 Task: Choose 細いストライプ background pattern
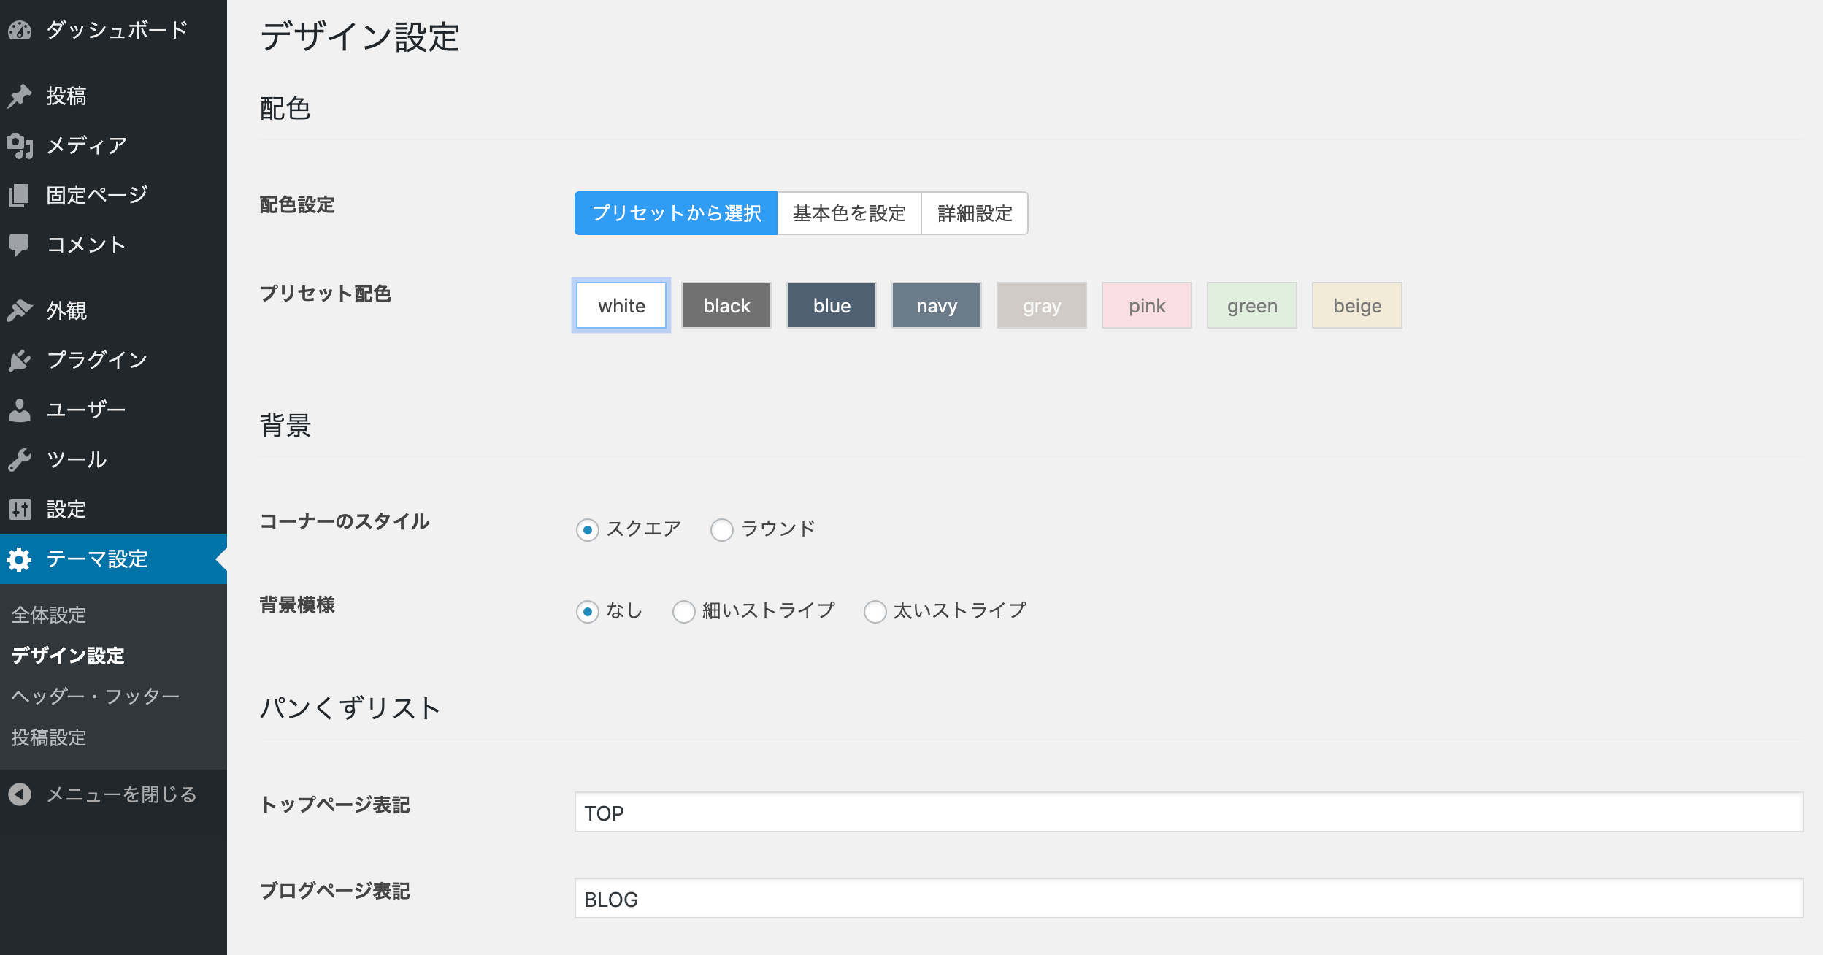[683, 611]
